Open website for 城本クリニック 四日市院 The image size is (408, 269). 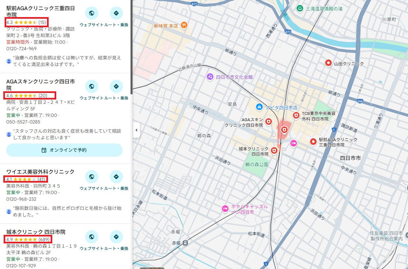[x=92, y=237]
